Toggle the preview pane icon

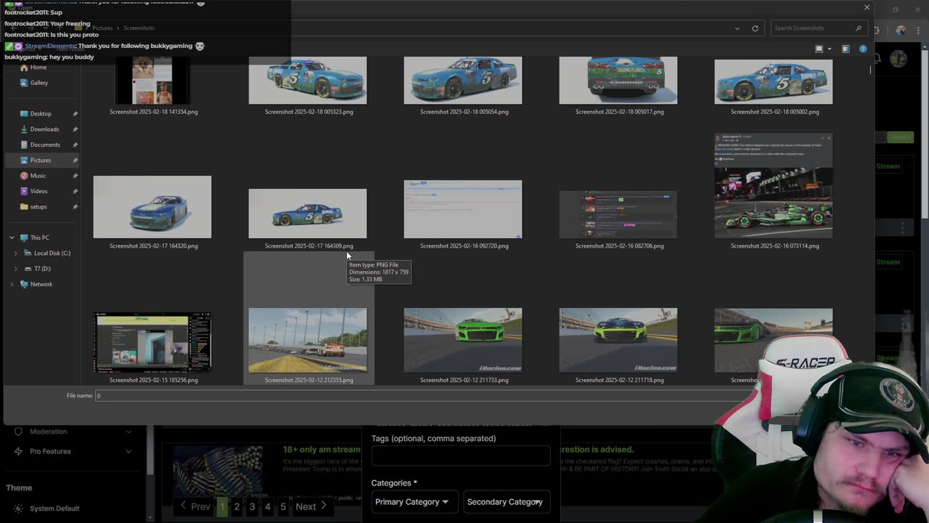pos(846,49)
